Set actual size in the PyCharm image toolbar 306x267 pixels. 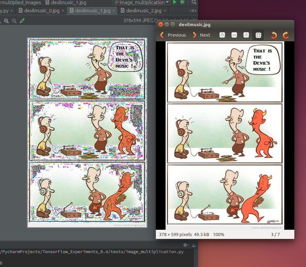(x=14, y=21)
